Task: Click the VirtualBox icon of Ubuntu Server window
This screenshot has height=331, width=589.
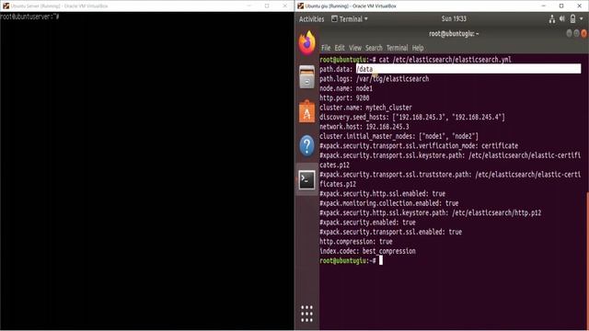Action: click(x=6, y=6)
